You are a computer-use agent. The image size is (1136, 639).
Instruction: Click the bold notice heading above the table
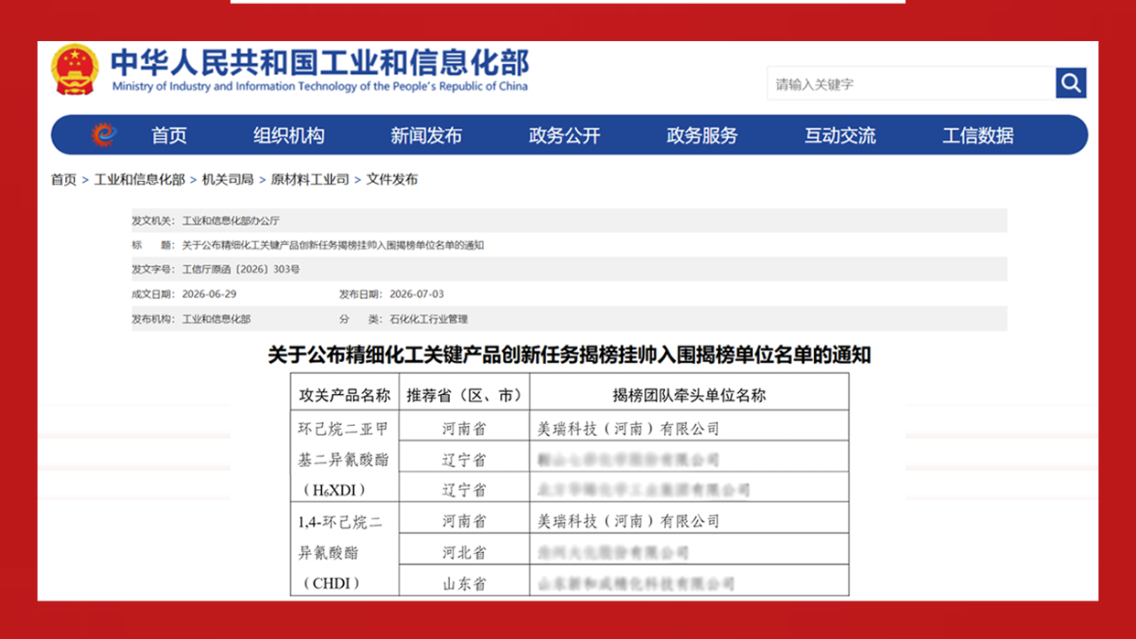[569, 355]
